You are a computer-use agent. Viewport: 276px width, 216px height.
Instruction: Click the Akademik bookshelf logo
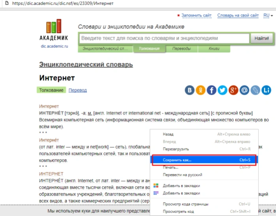pos(54,30)
